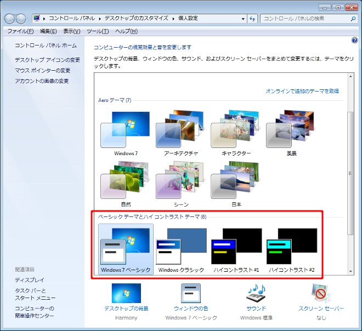The width and height of the screenshot is (362, 331).
Task: Expand arrow after デスクトップのカスタマイズ breadcrumb
Action: (173, 19)
